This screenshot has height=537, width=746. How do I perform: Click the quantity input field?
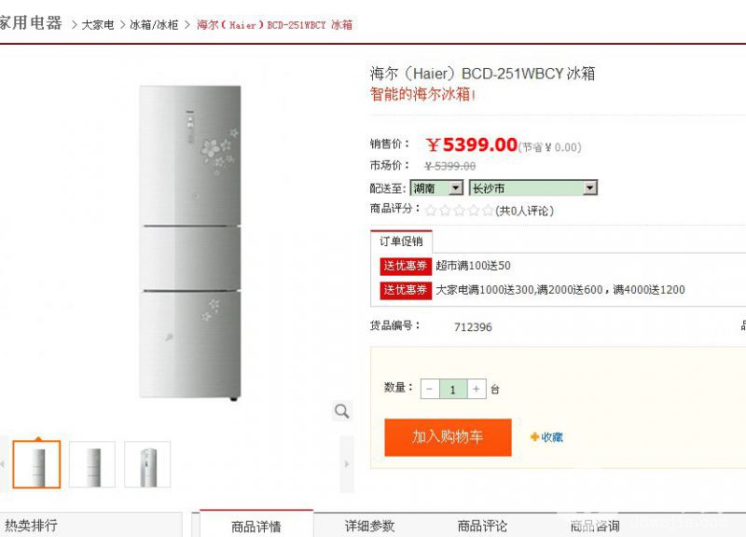[453, 389]
